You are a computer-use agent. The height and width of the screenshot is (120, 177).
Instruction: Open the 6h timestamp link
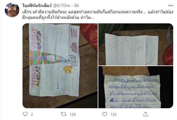77,6
